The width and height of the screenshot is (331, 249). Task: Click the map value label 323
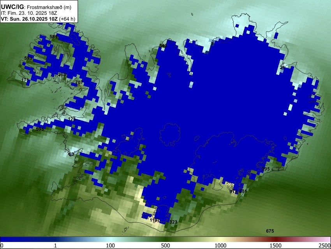pyautogui.click(x=173, y=222)
